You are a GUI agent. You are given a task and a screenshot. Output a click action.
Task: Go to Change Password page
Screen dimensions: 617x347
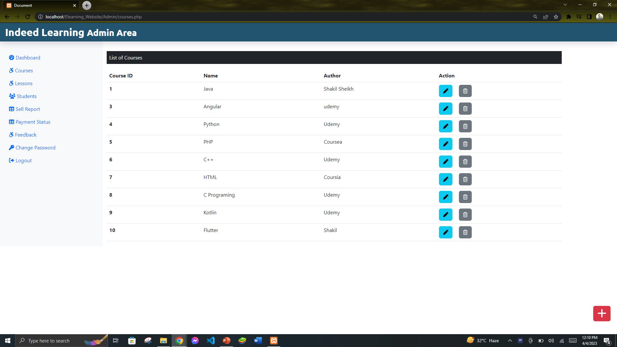click(35, 147)
